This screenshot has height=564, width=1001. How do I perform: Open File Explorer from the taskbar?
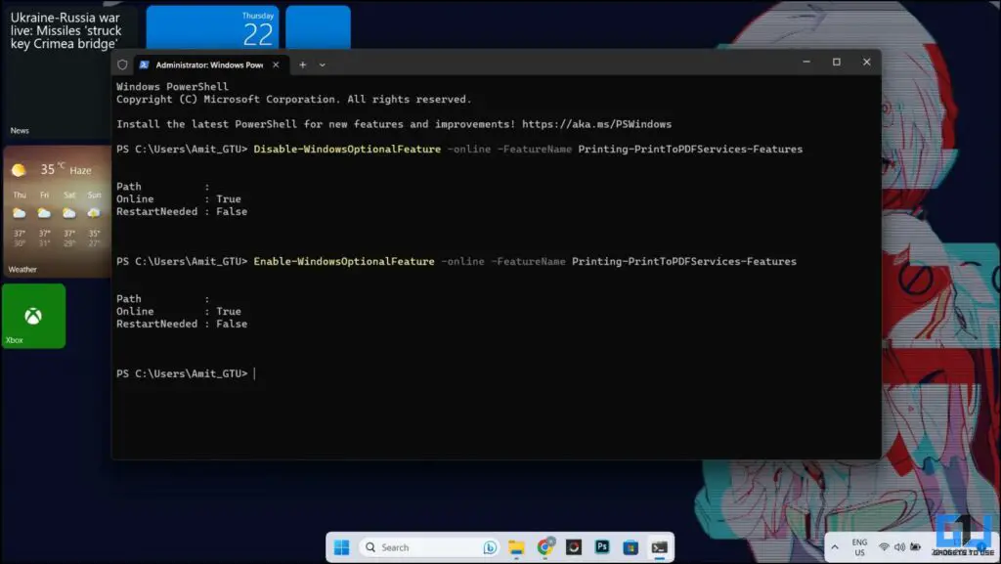(x=516, y=546)
